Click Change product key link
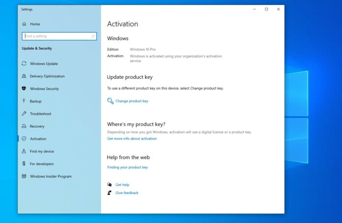This screenshot has width=342, height=223. point(132,101)
